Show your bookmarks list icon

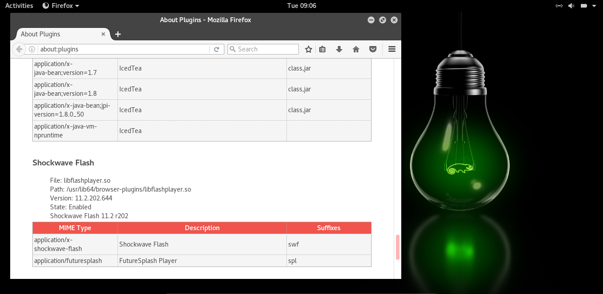(x=322, y=49)
